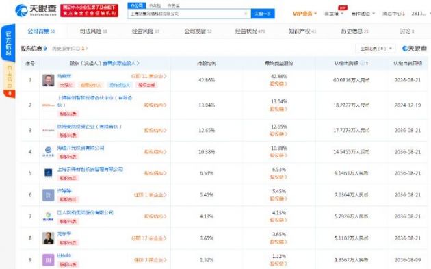Select the first search type tab above search box
Viewport: 431px width, 269px height.
tap(137, 5)
